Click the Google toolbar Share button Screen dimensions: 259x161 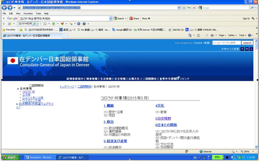[x=134, y=18]
